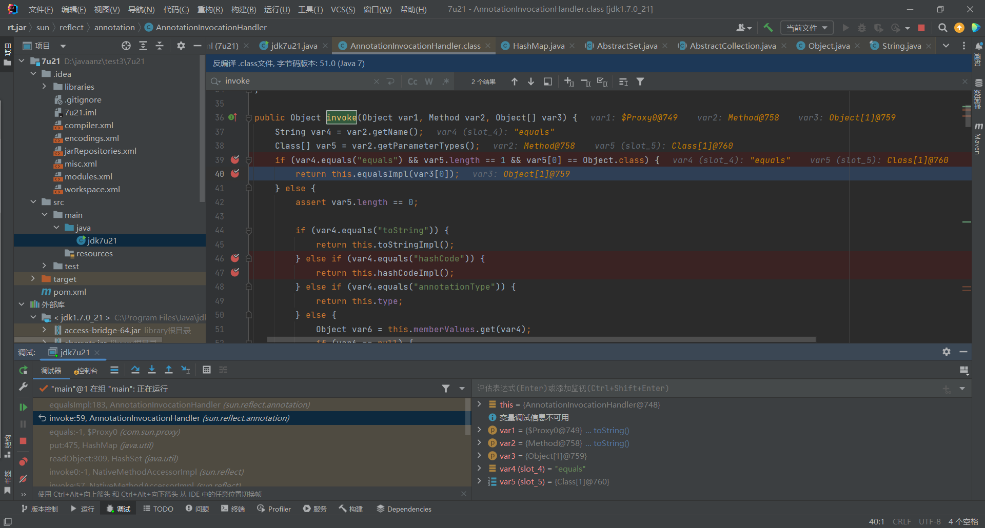Toggle breakpoint on line 46

point(235,258)
